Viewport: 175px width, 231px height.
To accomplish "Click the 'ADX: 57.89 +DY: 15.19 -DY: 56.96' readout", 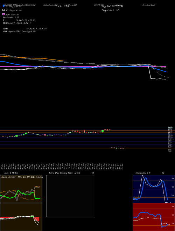I will pyautogui.click(x=22, y=177).
